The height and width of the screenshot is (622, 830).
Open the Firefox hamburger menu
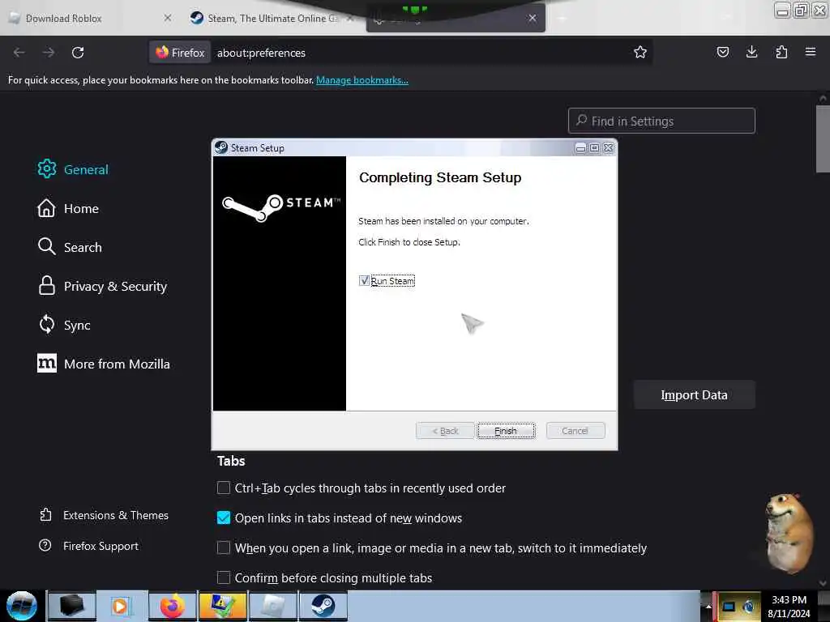point(811,52)
